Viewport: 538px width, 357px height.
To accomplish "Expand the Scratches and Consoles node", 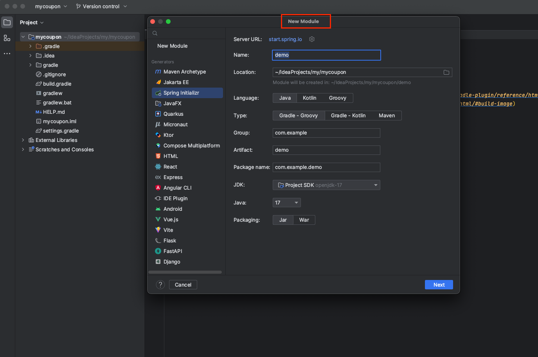I will [x=23, y=149].
